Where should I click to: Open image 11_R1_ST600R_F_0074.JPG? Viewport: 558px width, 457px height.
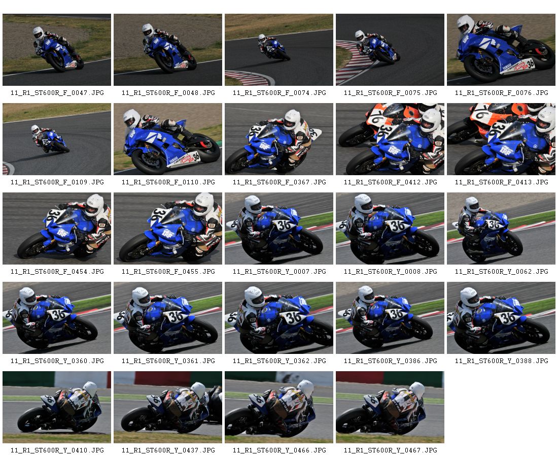pyautogui.click(x=279, y=50)
